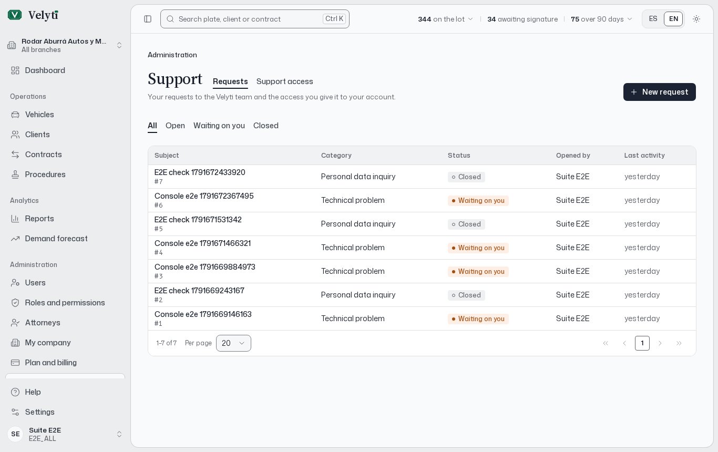Open Roles and permissions
Screen dimensions: 718x452
[65, 303]
